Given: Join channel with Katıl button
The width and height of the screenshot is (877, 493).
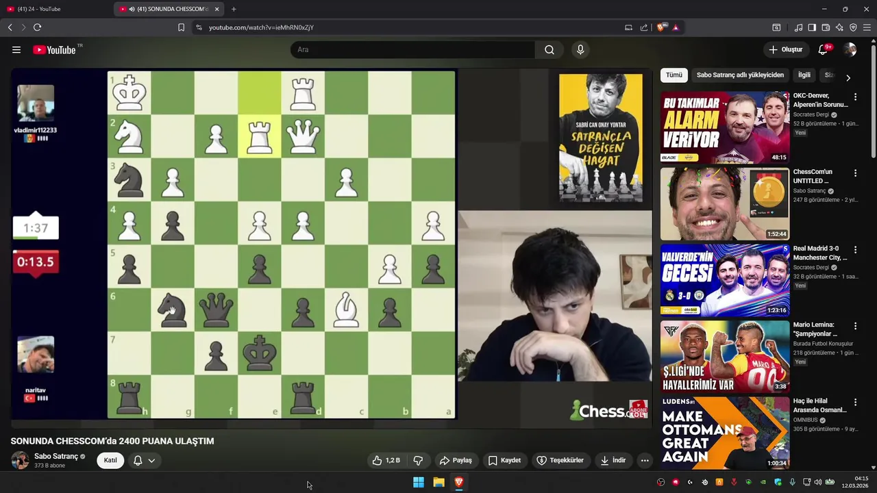Looking at the screenshot, I should point(110,460).
